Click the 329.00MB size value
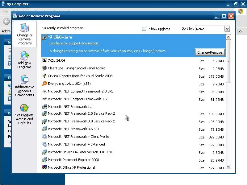 (x=216, y=137)
